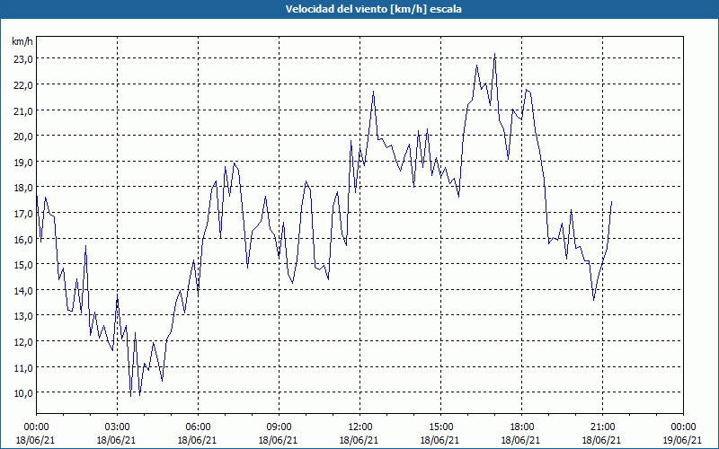Click the 20,0 y-axis value
Viewport: 719px width, 449px height.
[22, 136]
